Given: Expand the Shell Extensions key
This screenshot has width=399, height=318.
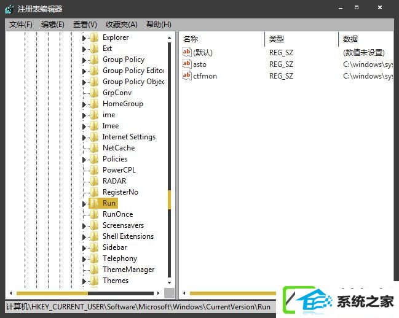Looking at the screenshot, I should [84, 237].
